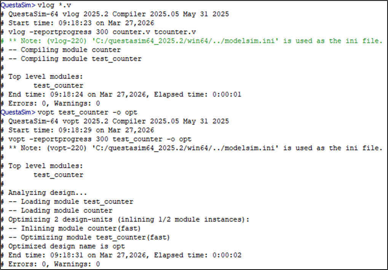
Task: Click the 'Loading module counter' line
Action: pos(67,211)
